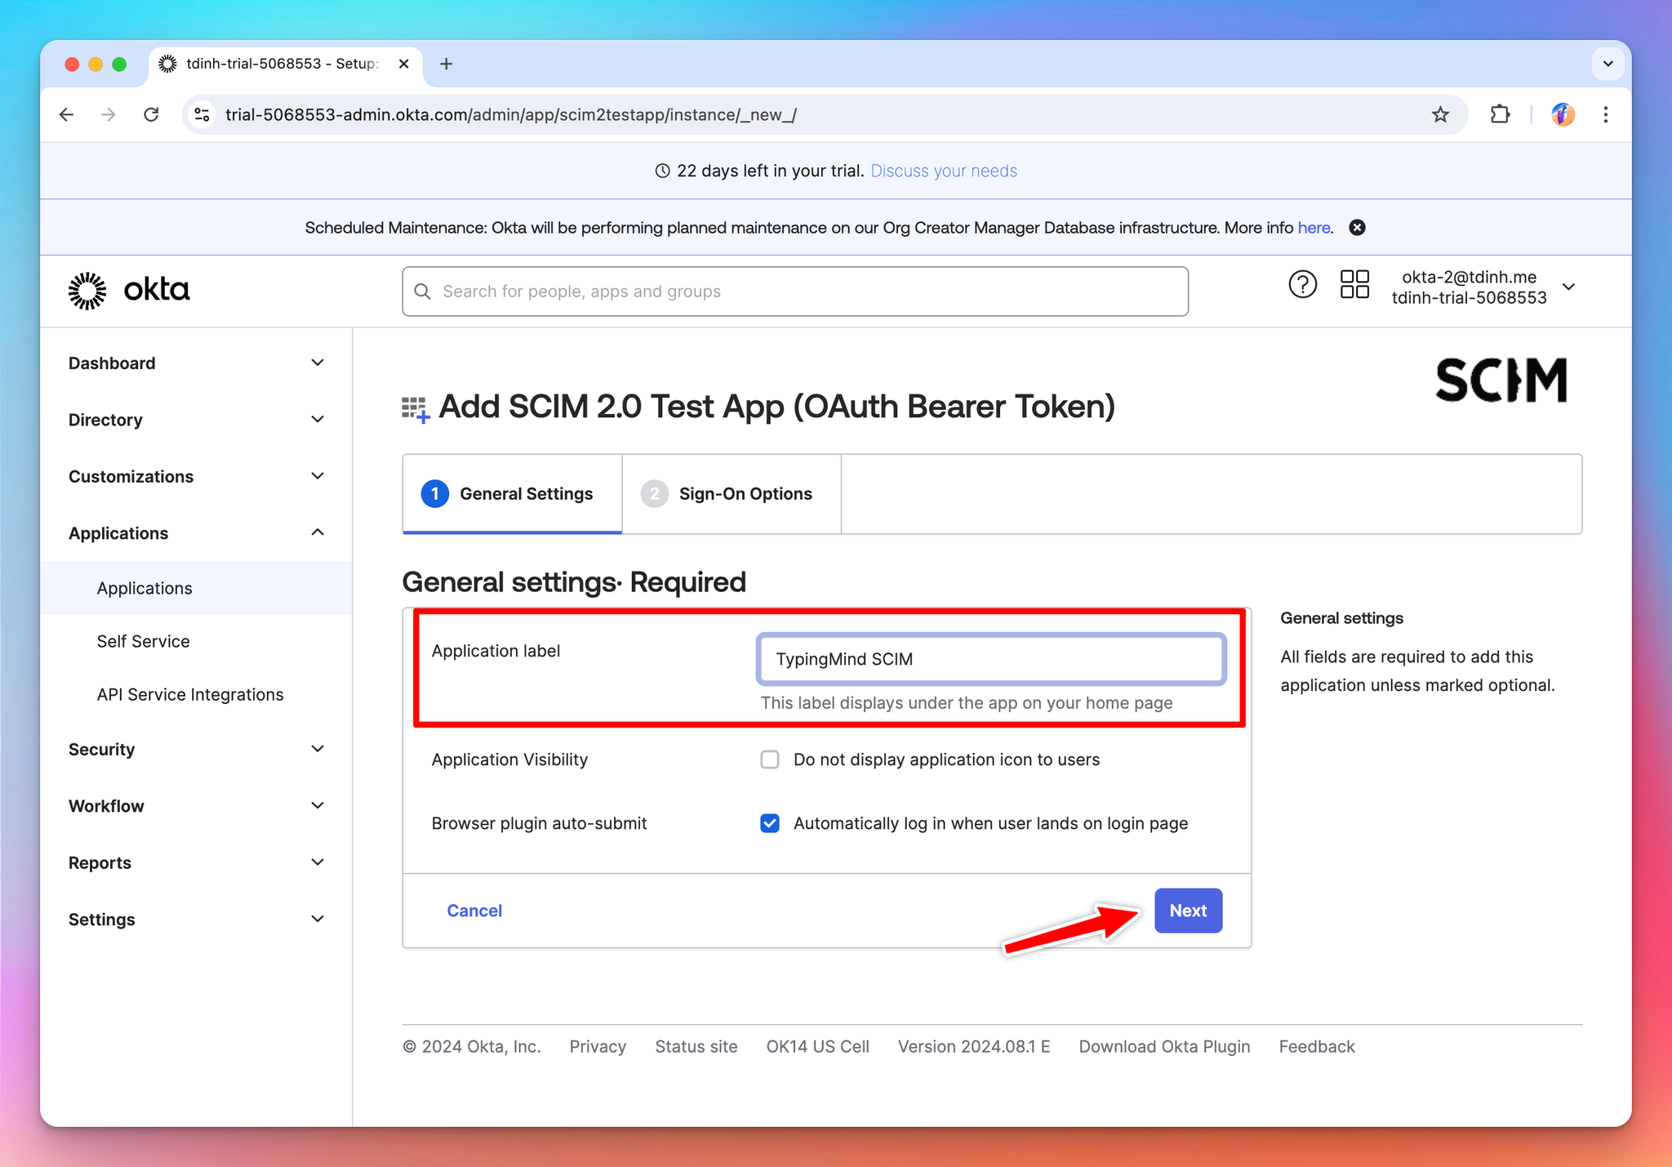Viewport: 1672px width, 1167px height.
Task: Expand the Directory menu
Action: (x=196, y=420)
